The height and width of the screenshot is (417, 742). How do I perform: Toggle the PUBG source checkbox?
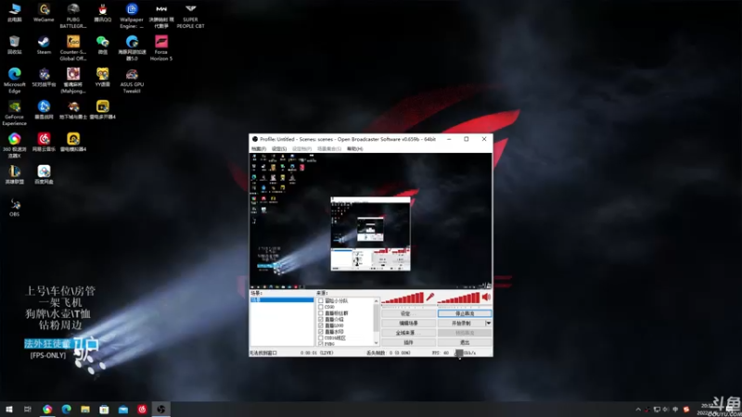320,343
